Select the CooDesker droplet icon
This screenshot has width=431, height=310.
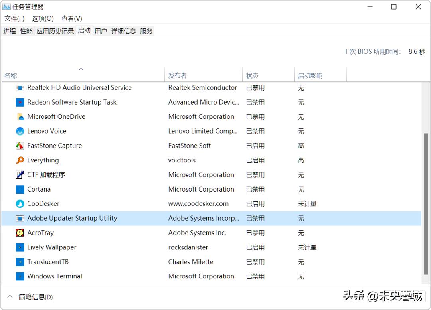click(20, 203)
